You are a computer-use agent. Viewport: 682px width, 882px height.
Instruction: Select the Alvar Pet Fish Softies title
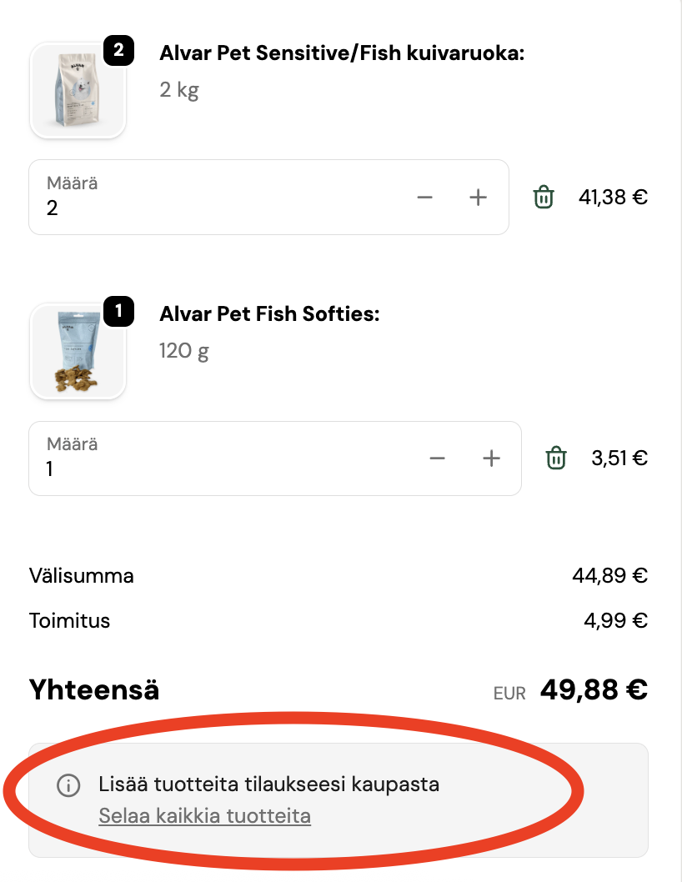coord(269,314)
